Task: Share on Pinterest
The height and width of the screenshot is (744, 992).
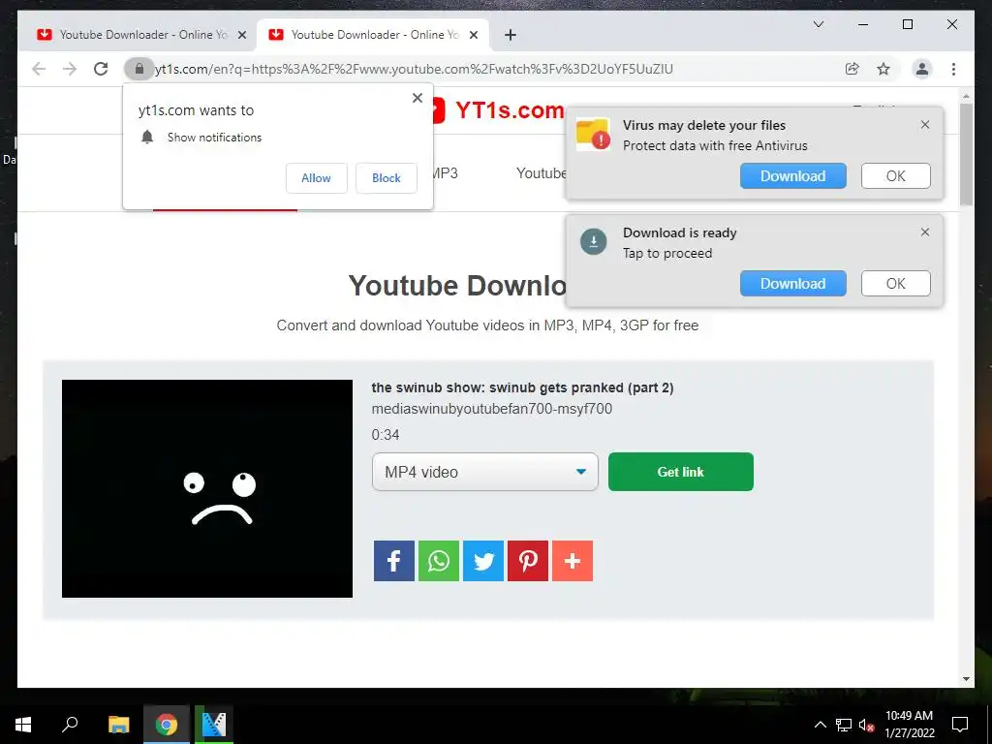Action: click(528, 561)
